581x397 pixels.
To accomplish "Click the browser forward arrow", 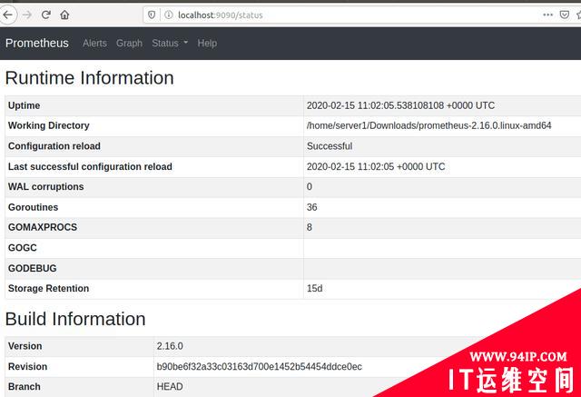I will [x=27, y=15].
